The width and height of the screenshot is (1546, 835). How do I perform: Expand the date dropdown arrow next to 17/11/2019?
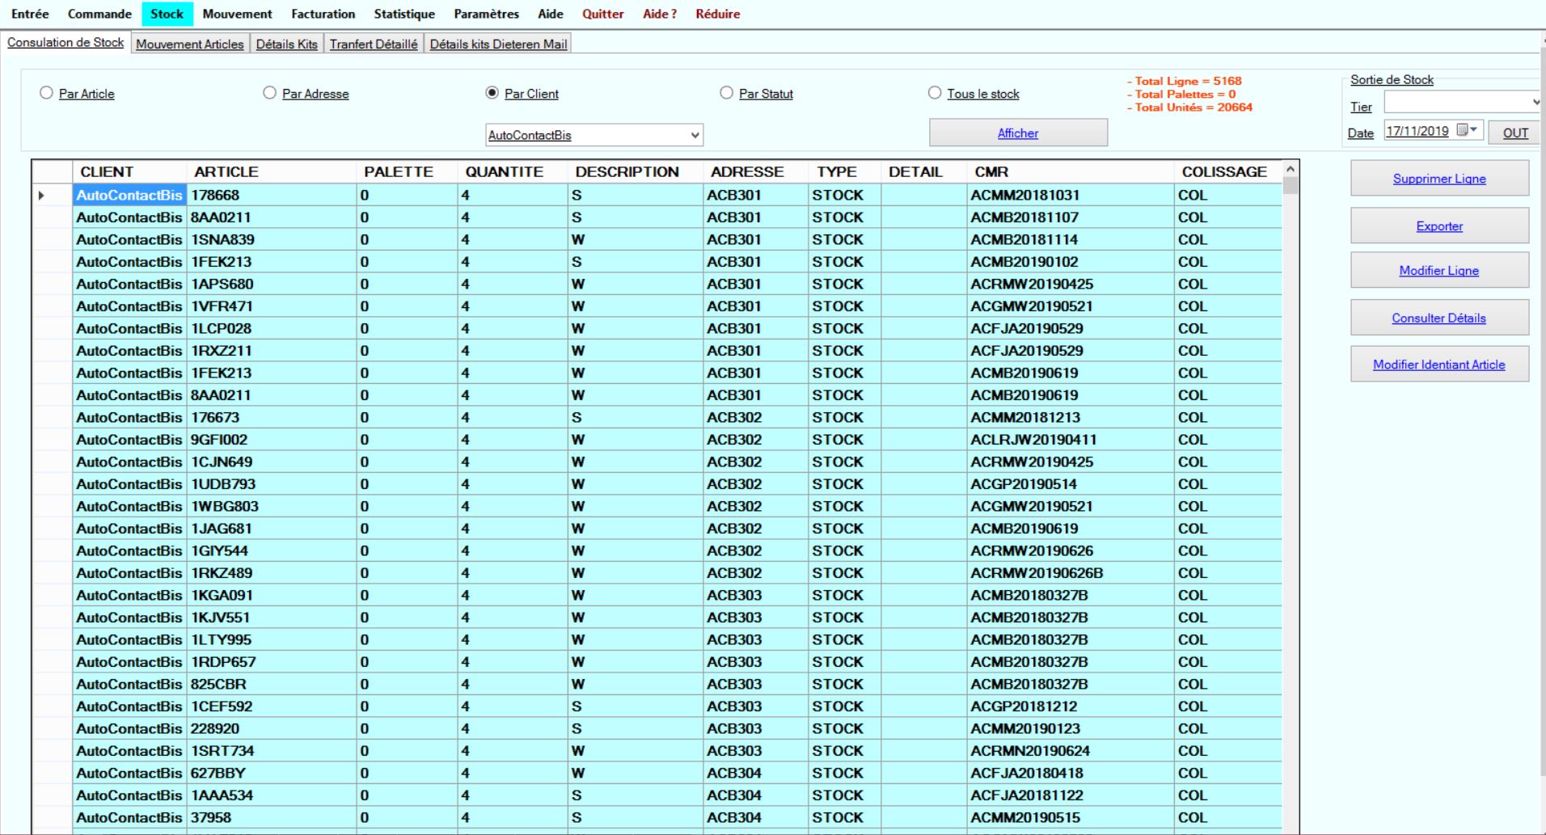click(1474, 130)
